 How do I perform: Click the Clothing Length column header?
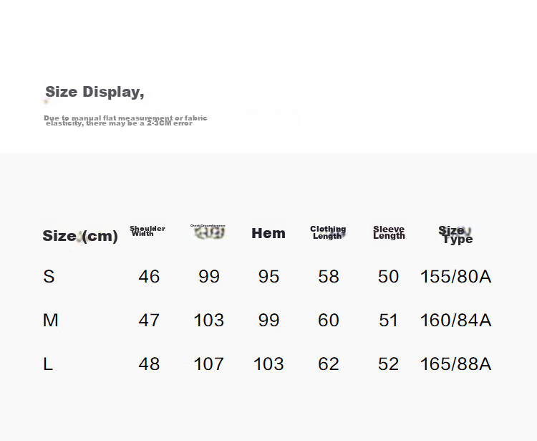[x=328, y=232]
